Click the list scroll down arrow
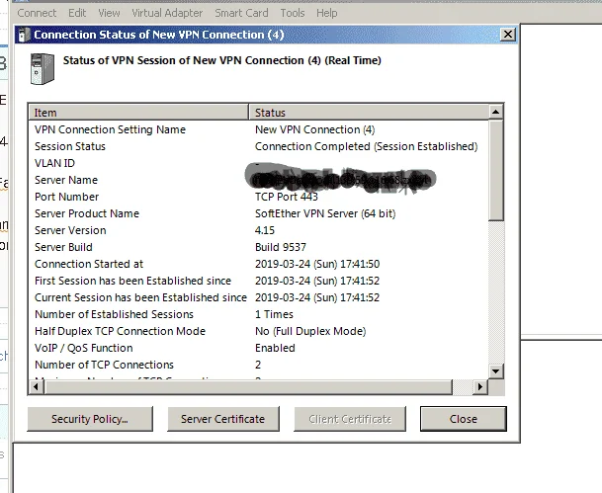This screenshot has height=493, width=602. [x=495, y=371]
